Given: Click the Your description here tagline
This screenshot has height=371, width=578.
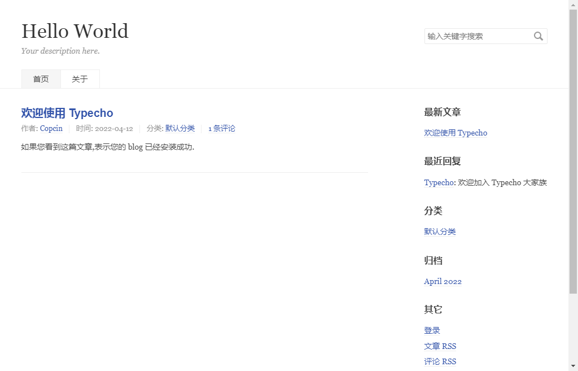Looking at the screenshot, I should [60, 51].
